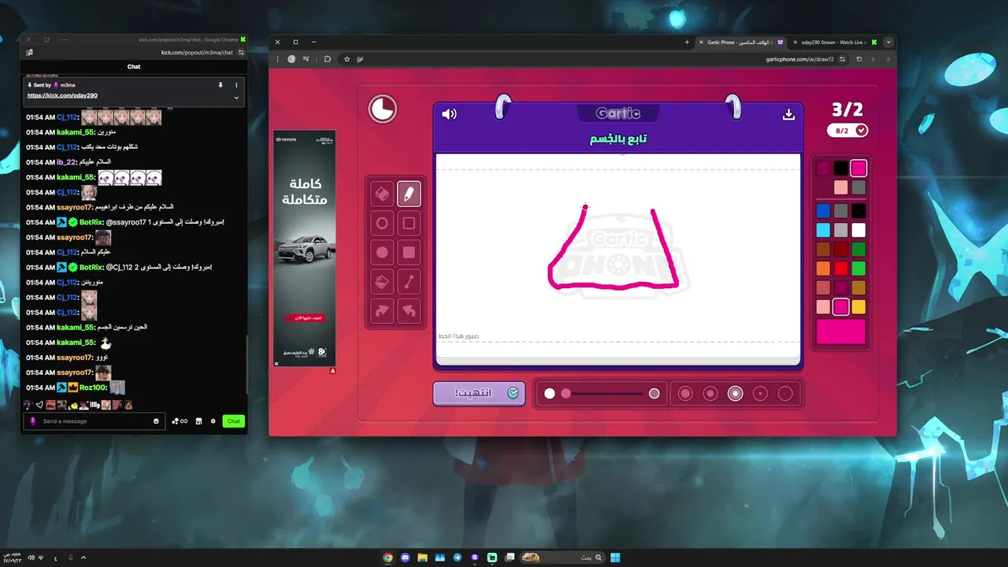Choose the hollow ellipse tool
The width and height of the screenshot is (1008, 567).
(x=382, y=223)
